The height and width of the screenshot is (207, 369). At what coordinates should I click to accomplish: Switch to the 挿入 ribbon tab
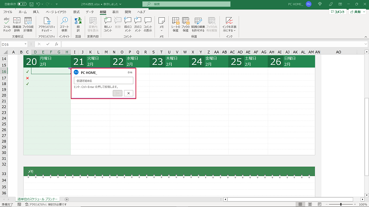click(36, 11)
